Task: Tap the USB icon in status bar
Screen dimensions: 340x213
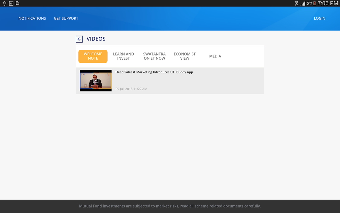Action: click(x=5, y=3)
